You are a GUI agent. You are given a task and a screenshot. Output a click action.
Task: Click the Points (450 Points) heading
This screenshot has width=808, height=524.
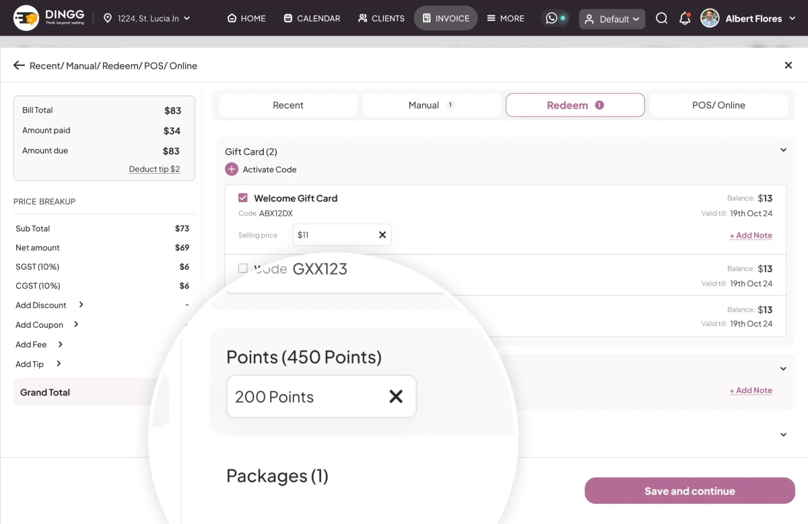tap(304, 356)
